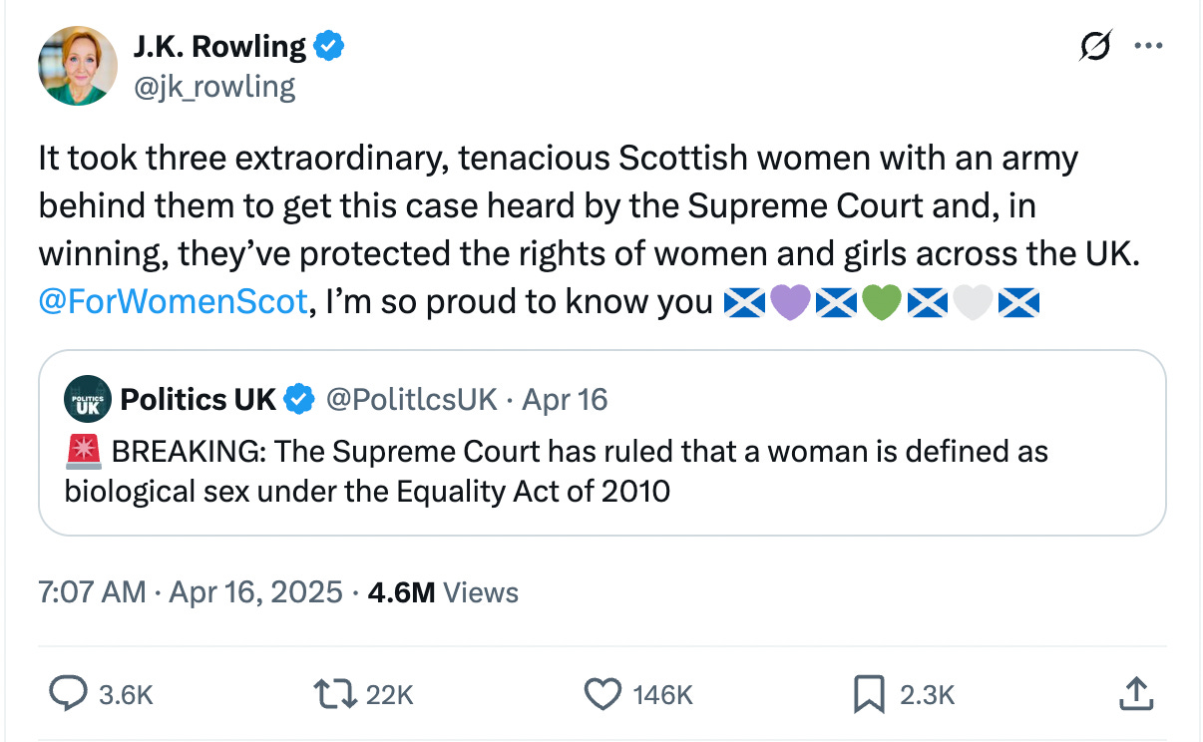The height and width of the screenshot is (742, 1203).
Task: Click the share upload icon
Action: [x=1137, y=693]
